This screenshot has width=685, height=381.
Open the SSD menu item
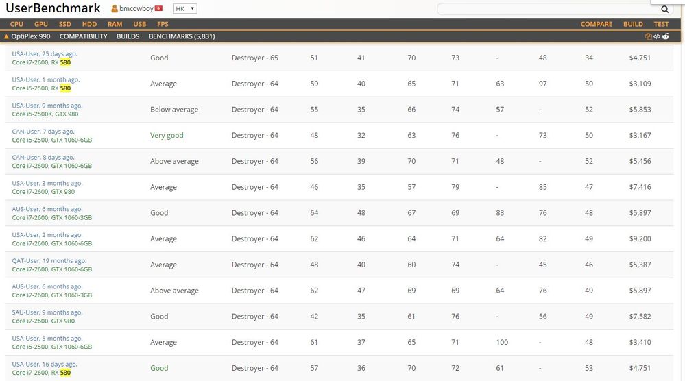click(64, 24)
